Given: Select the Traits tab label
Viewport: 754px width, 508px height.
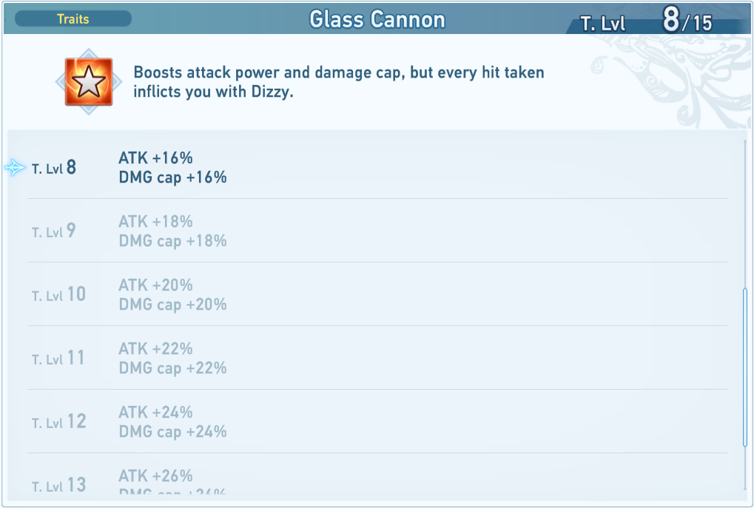Looking at the screenshot, I should point(73,18).
